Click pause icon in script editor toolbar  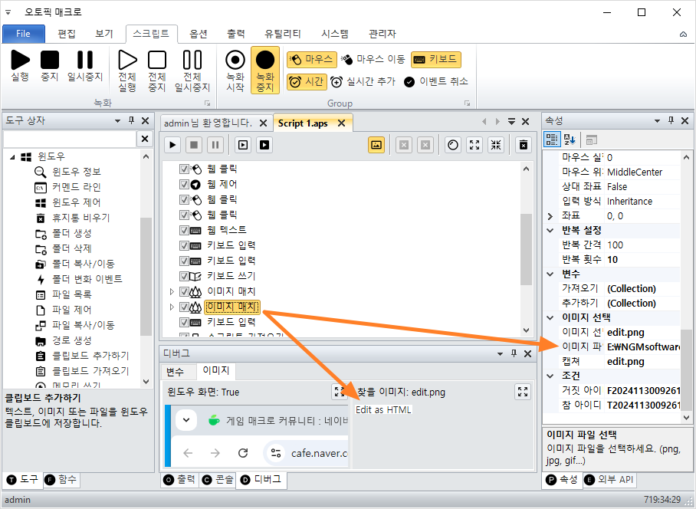215,145
